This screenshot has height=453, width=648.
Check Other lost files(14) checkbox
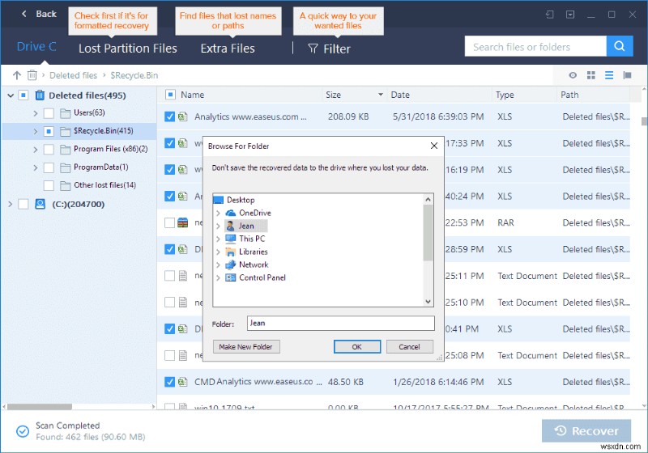[x=49, y=185]
